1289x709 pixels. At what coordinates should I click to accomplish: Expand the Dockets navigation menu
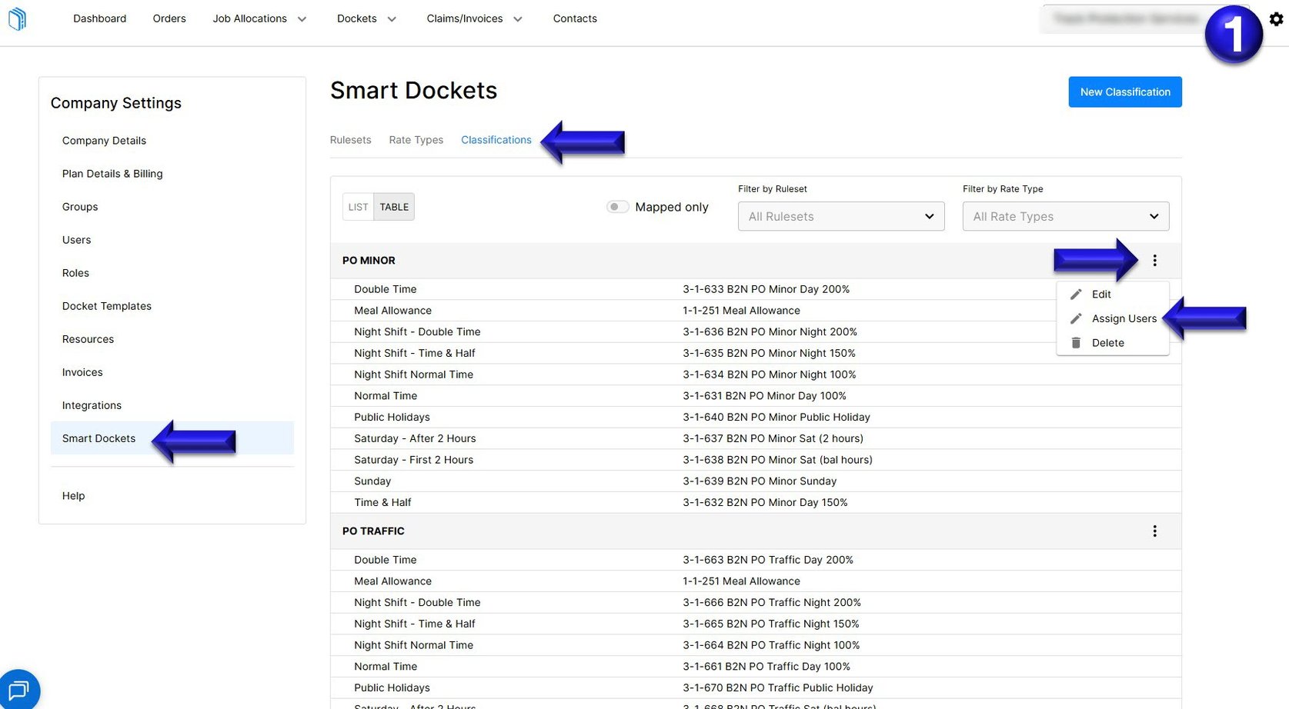[366, 18]
